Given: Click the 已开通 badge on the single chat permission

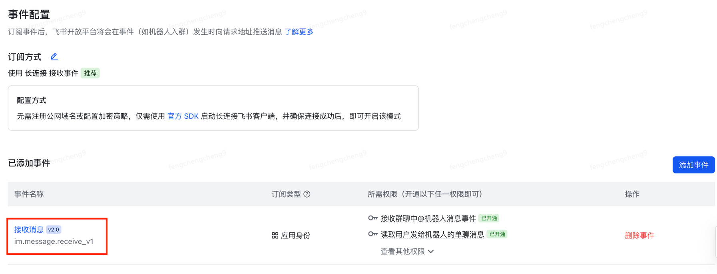Looking at the screenshot, I should tap(498, 234).
